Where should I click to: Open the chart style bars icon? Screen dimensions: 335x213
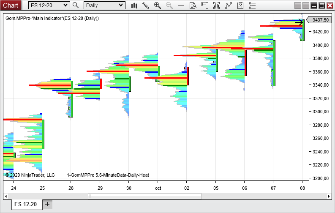coord(134,5)
